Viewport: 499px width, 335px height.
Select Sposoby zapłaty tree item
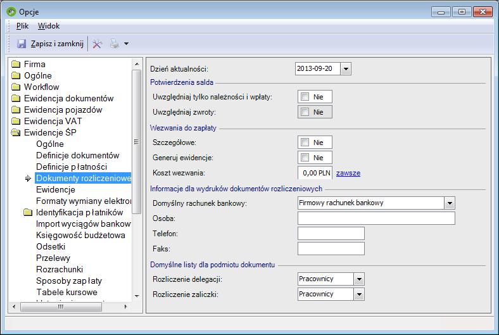click(69, 281)
